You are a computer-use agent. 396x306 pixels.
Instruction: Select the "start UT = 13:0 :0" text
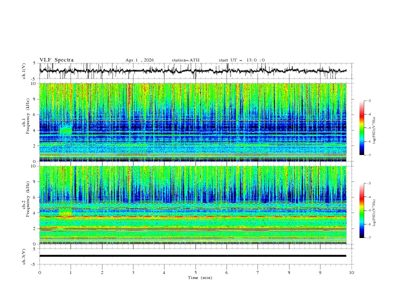[241, 60]
